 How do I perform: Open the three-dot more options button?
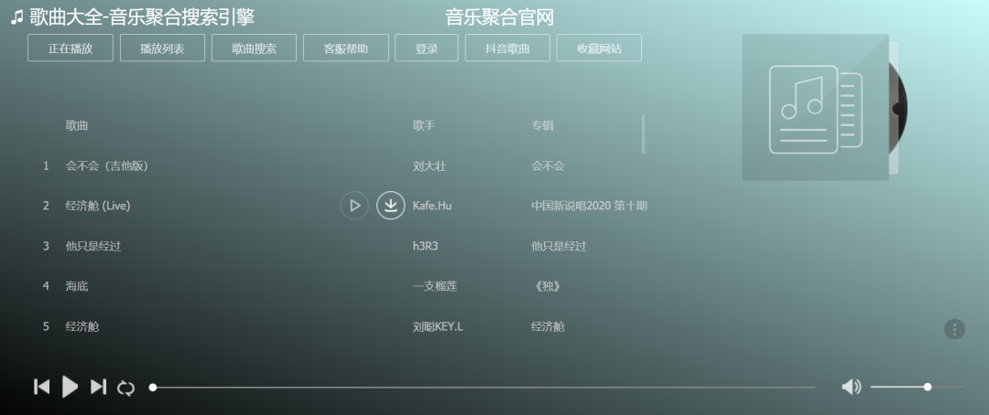tap(954, 329)
